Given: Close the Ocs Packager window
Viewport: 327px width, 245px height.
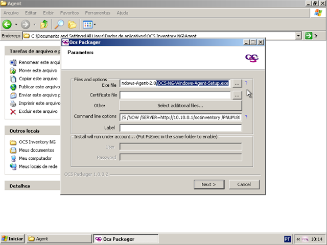Looking at the screenshot, I should pyautogui.click(x=261, y=42).
